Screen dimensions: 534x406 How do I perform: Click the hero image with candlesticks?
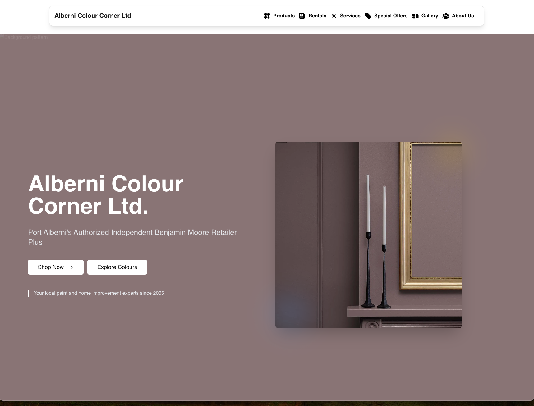(x=369, y=235)
